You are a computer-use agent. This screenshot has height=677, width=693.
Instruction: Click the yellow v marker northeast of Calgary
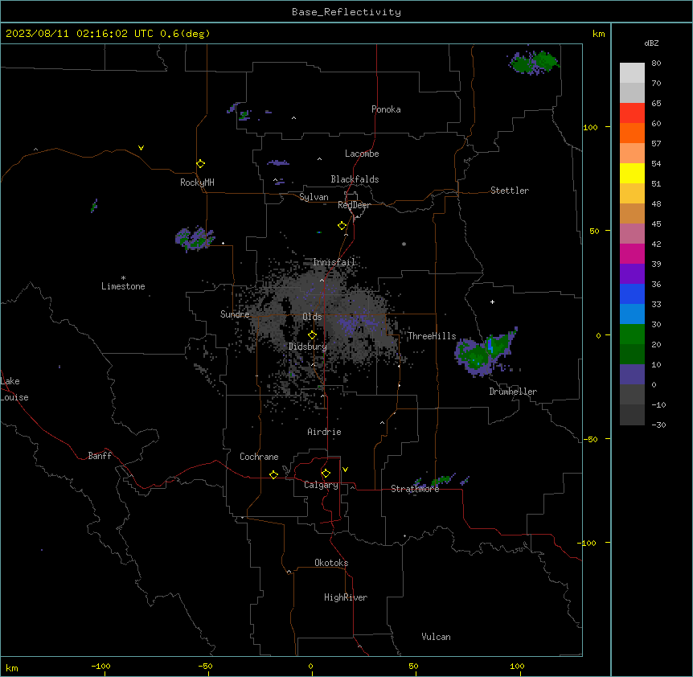345,470
